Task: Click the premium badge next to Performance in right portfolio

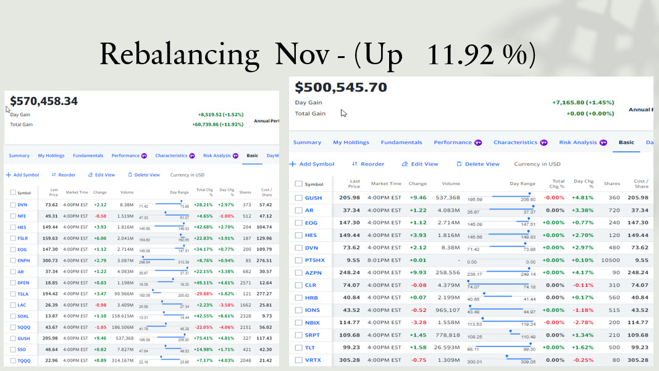Action: click(478, 143)
